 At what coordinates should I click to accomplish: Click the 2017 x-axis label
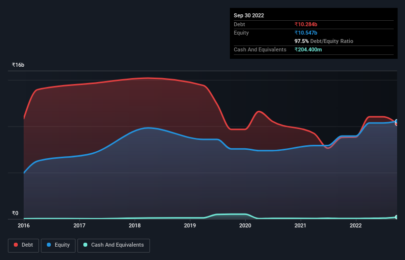79,225
